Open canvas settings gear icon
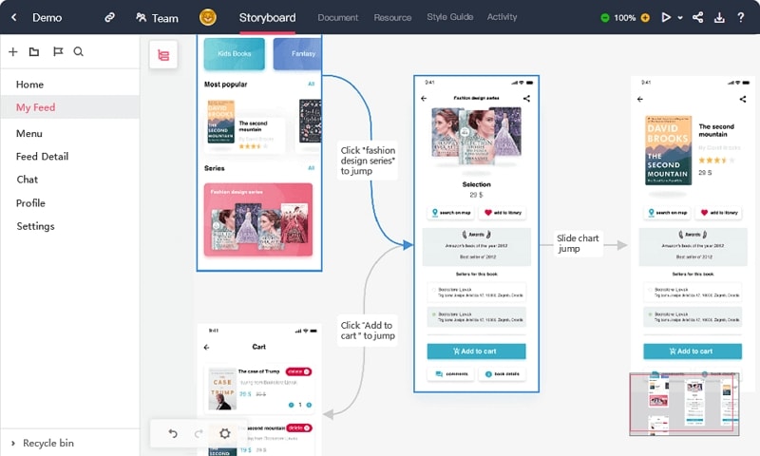The image size is (760, 456). tap(224, 433)
